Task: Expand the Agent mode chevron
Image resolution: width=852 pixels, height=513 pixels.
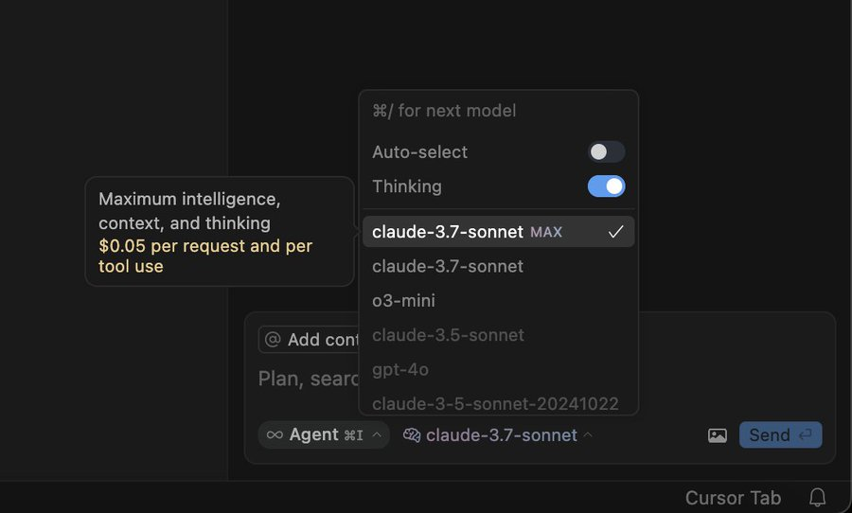Action: 377,435
